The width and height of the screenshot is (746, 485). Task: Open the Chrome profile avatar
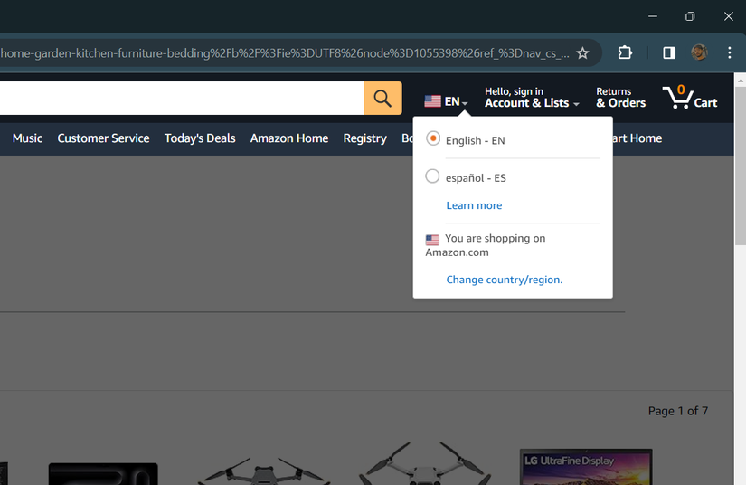coord(699,52)
